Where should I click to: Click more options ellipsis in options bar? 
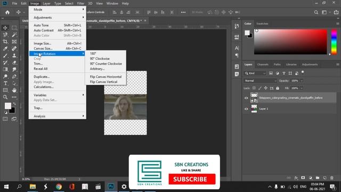[183, 12]
